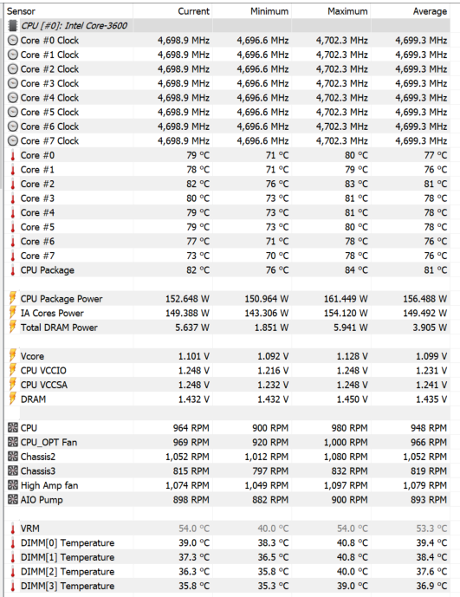Viewport: 460px width, 597px height.
Task: Click the lightning icon next to Vcore
Action: coord(13,355)
